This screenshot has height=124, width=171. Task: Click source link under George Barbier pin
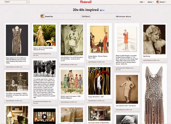(x=97, y=62)
